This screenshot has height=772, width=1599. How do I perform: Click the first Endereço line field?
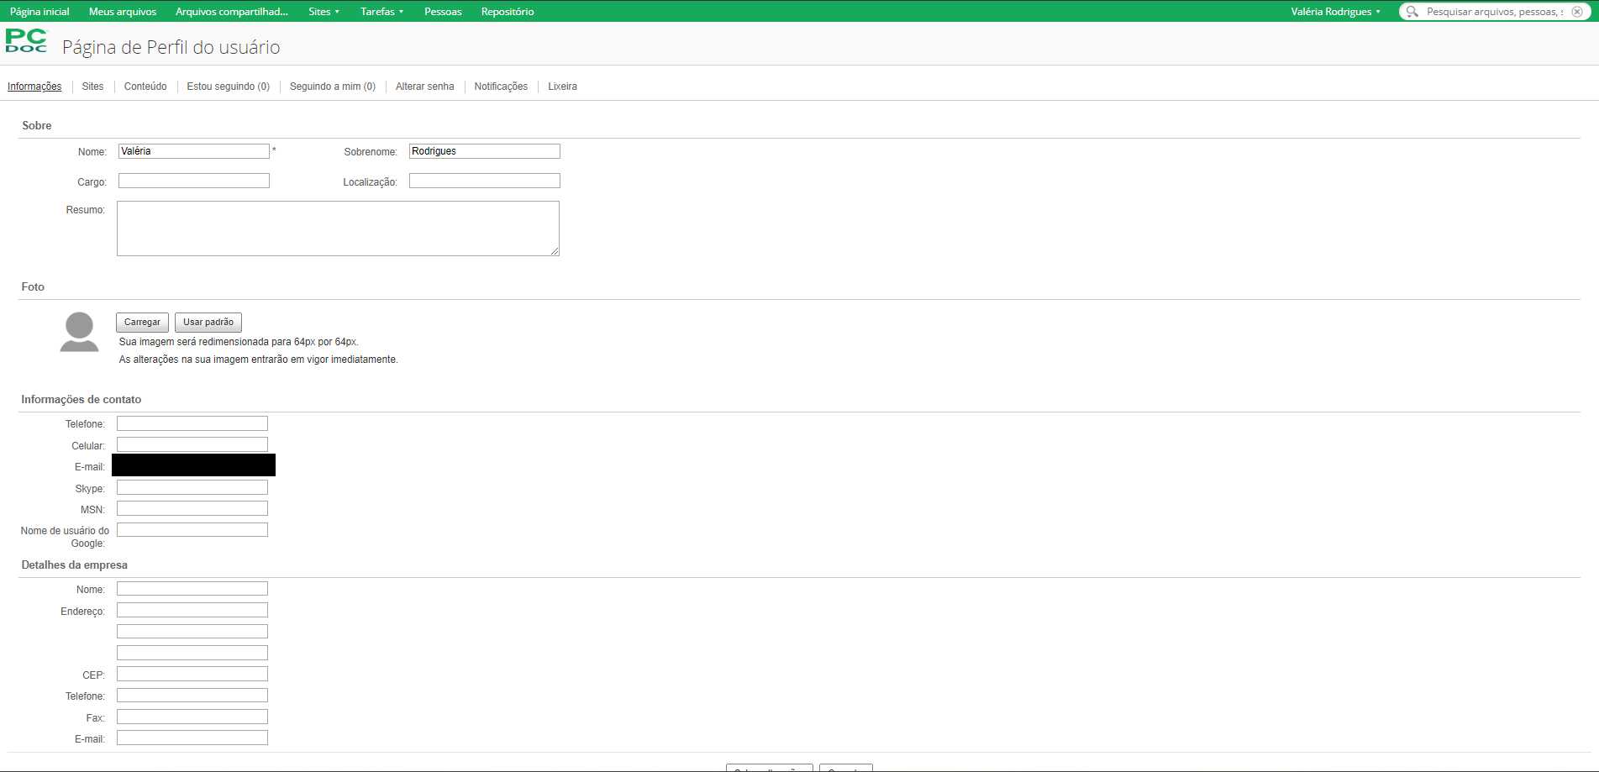(x=192, y=610)
